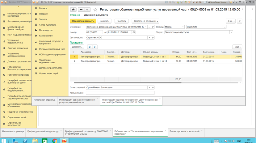
Task: Navigate back with the left arrow
Action: click(81, 10)
